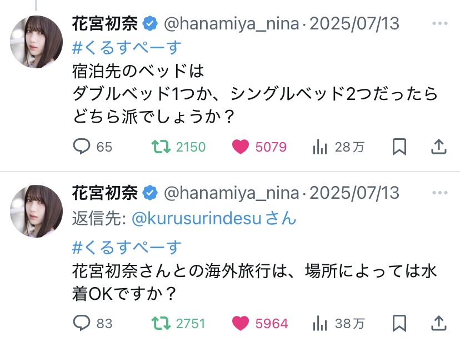The image size is (460, 342).
Task: Open second tweet's profile avatar
Action: click(x=37, y=211)
